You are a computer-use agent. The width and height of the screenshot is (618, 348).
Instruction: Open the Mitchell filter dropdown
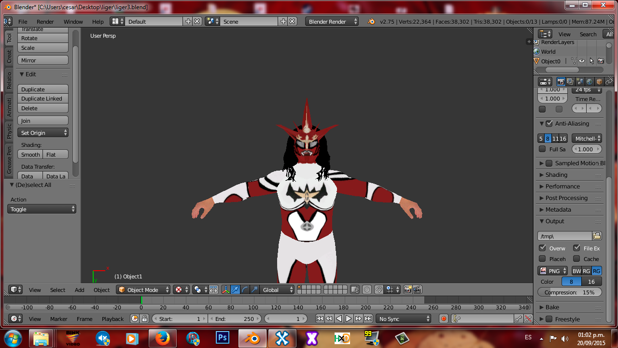click(587, 139)
